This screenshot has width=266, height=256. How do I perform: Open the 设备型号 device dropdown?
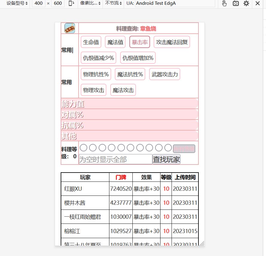tap(17, 3)
